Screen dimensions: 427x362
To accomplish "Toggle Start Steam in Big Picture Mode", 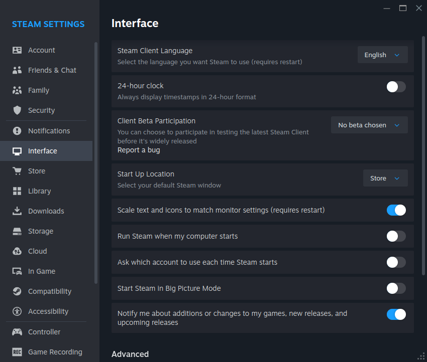I will click(396, 288).
